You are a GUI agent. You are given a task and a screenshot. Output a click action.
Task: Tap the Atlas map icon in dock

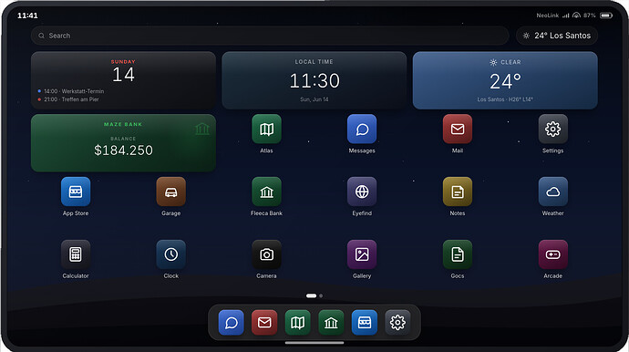(298, 322)
